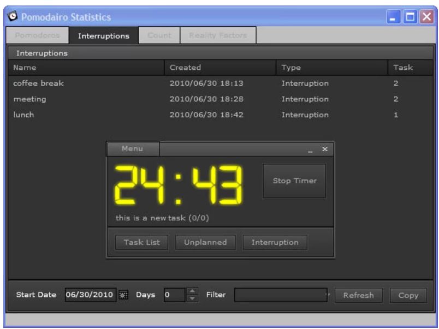The height and width of the screenshot is (329, 439).
Task: Click the Start Date input field
Action: [x=90, y=295]
